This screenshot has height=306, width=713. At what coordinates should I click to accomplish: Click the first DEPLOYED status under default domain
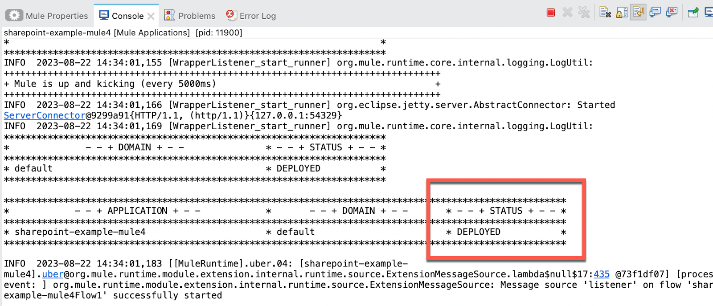299,168
